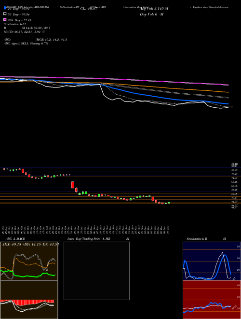Screen dimensions: 241x319
Task: Click the "(MGR) 49.2, 14.2, 41.5" values
Action: point(51,40)
